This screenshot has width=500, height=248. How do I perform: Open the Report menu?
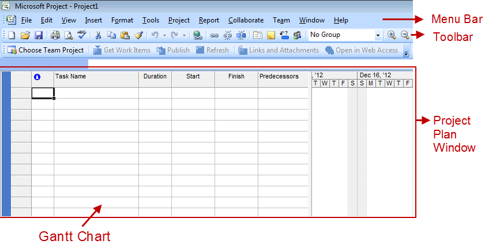pyautogui.click(x=209, y=20)
